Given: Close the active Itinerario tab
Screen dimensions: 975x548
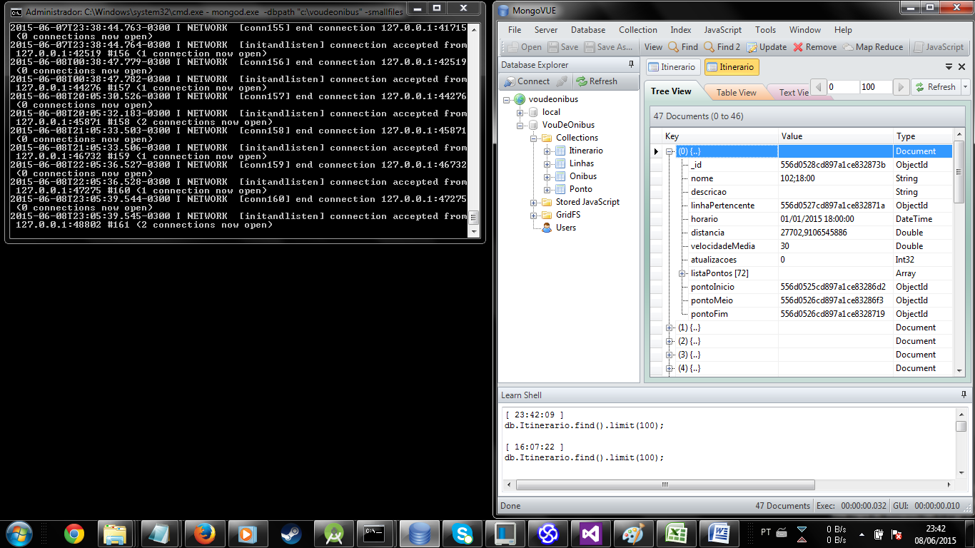Looking at the screenshot, I should click(x=963, y=67).
